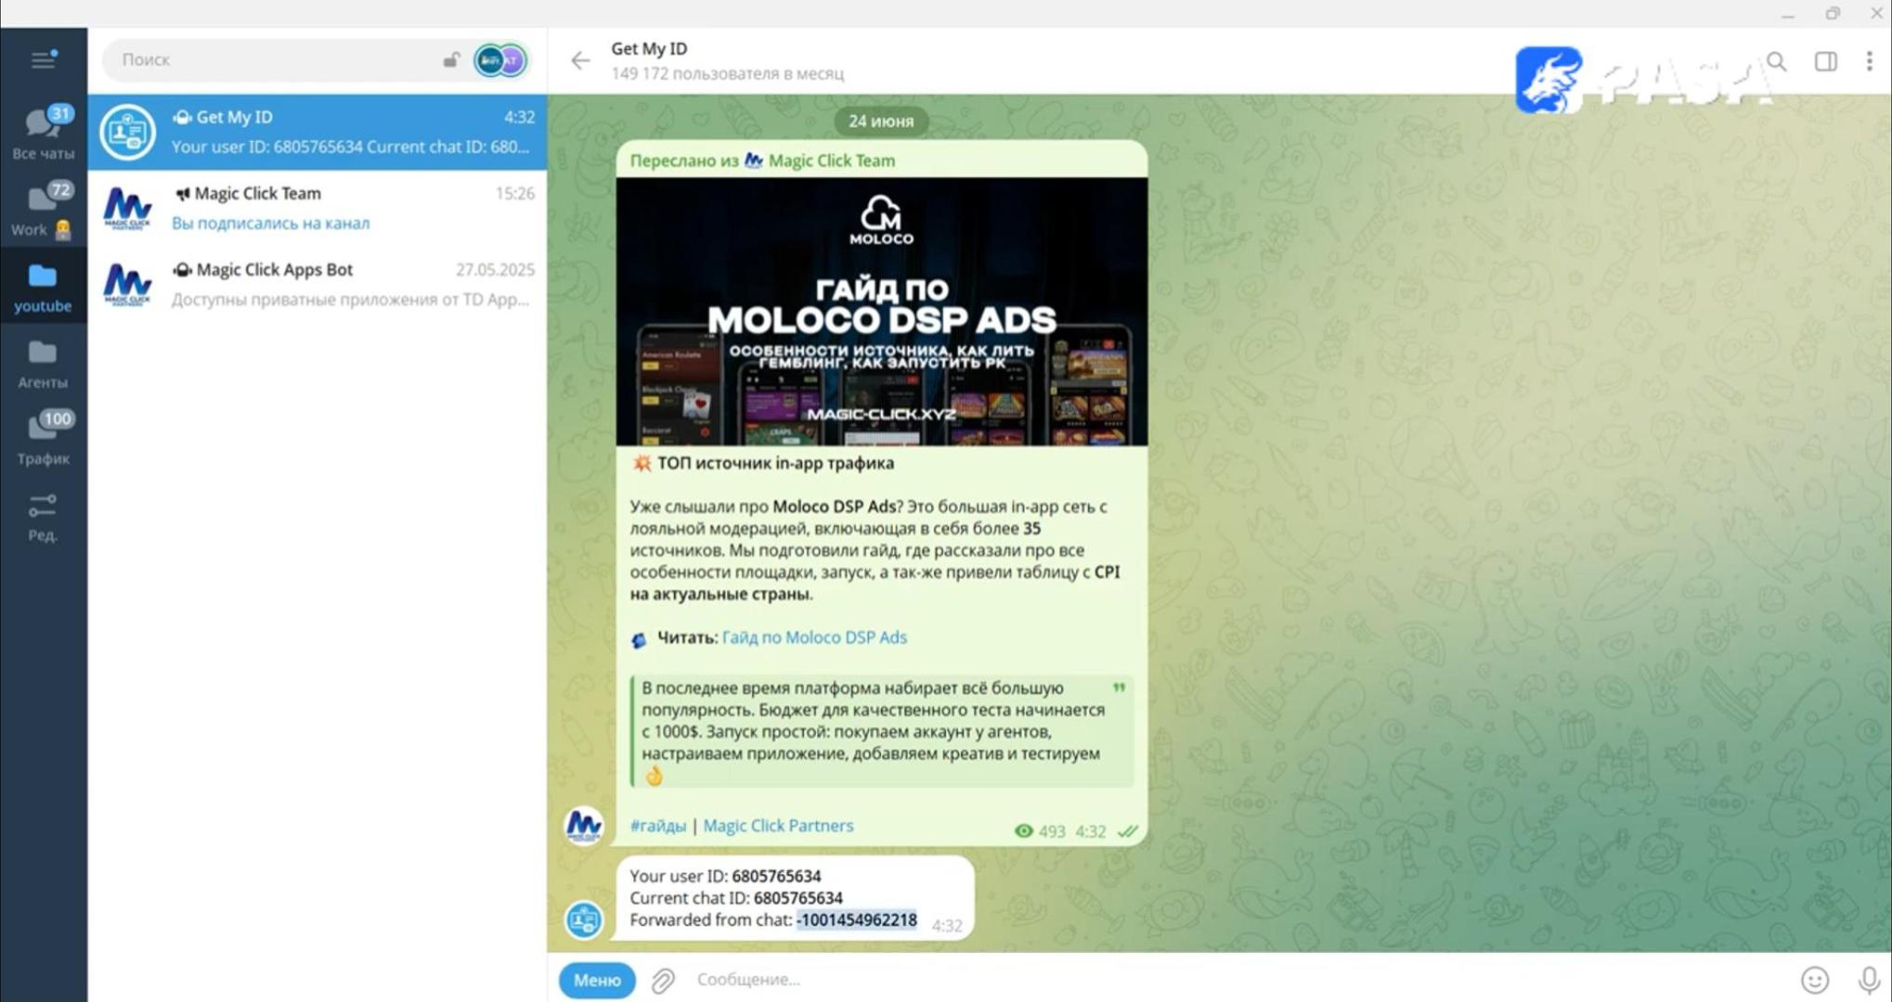Click the lock icon in search bar
1892x1002 pixels.
[x=451, y=60]
